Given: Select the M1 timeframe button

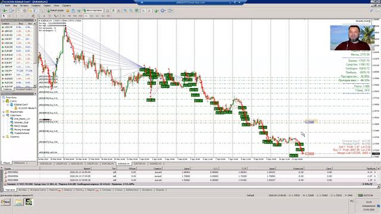Looking at the screenshot, I should point(64,16).
